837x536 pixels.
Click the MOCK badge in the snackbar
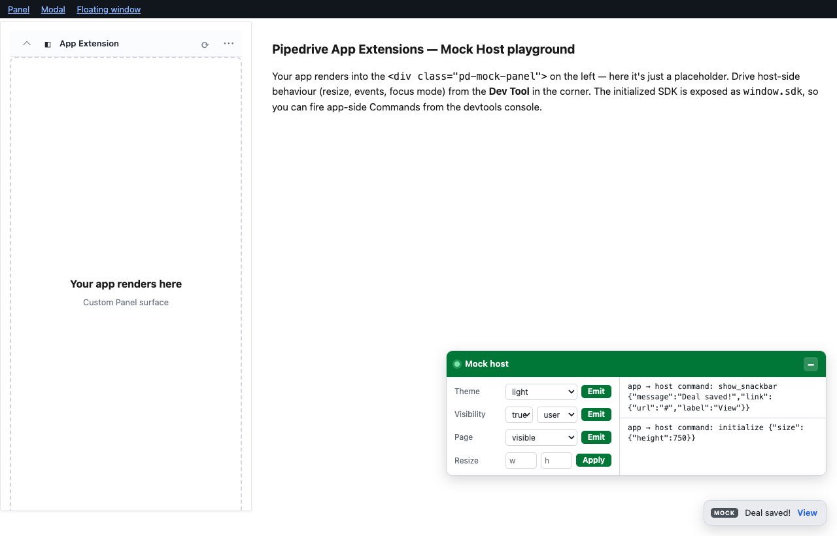coord(725,513)
